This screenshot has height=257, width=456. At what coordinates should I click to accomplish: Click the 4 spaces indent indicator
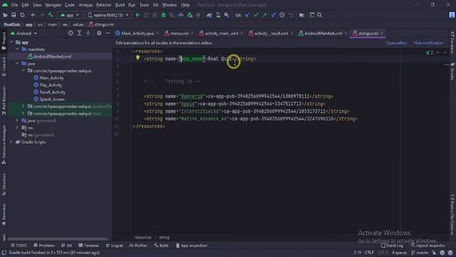click(x=399, y=253)
